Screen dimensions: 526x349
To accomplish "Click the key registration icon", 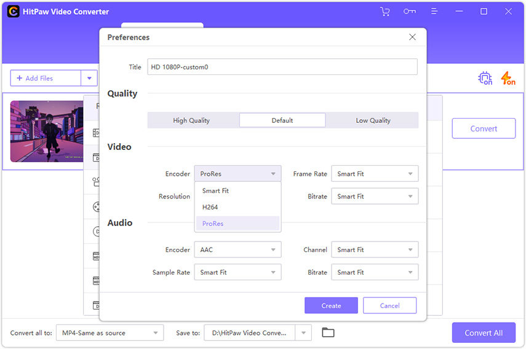I will (x=410, y=12).
